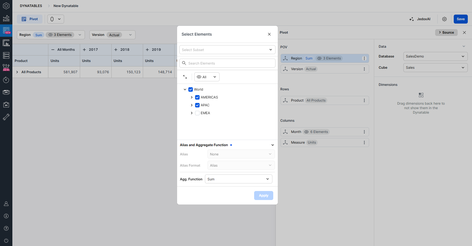The width and height of the screenshot is (472, 246).
Task: Open settings gear in top toolbar
Action: tap(444, 19)
